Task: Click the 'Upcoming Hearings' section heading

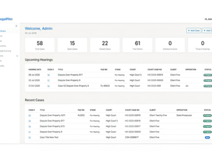Action: click(x=39, y=60)
